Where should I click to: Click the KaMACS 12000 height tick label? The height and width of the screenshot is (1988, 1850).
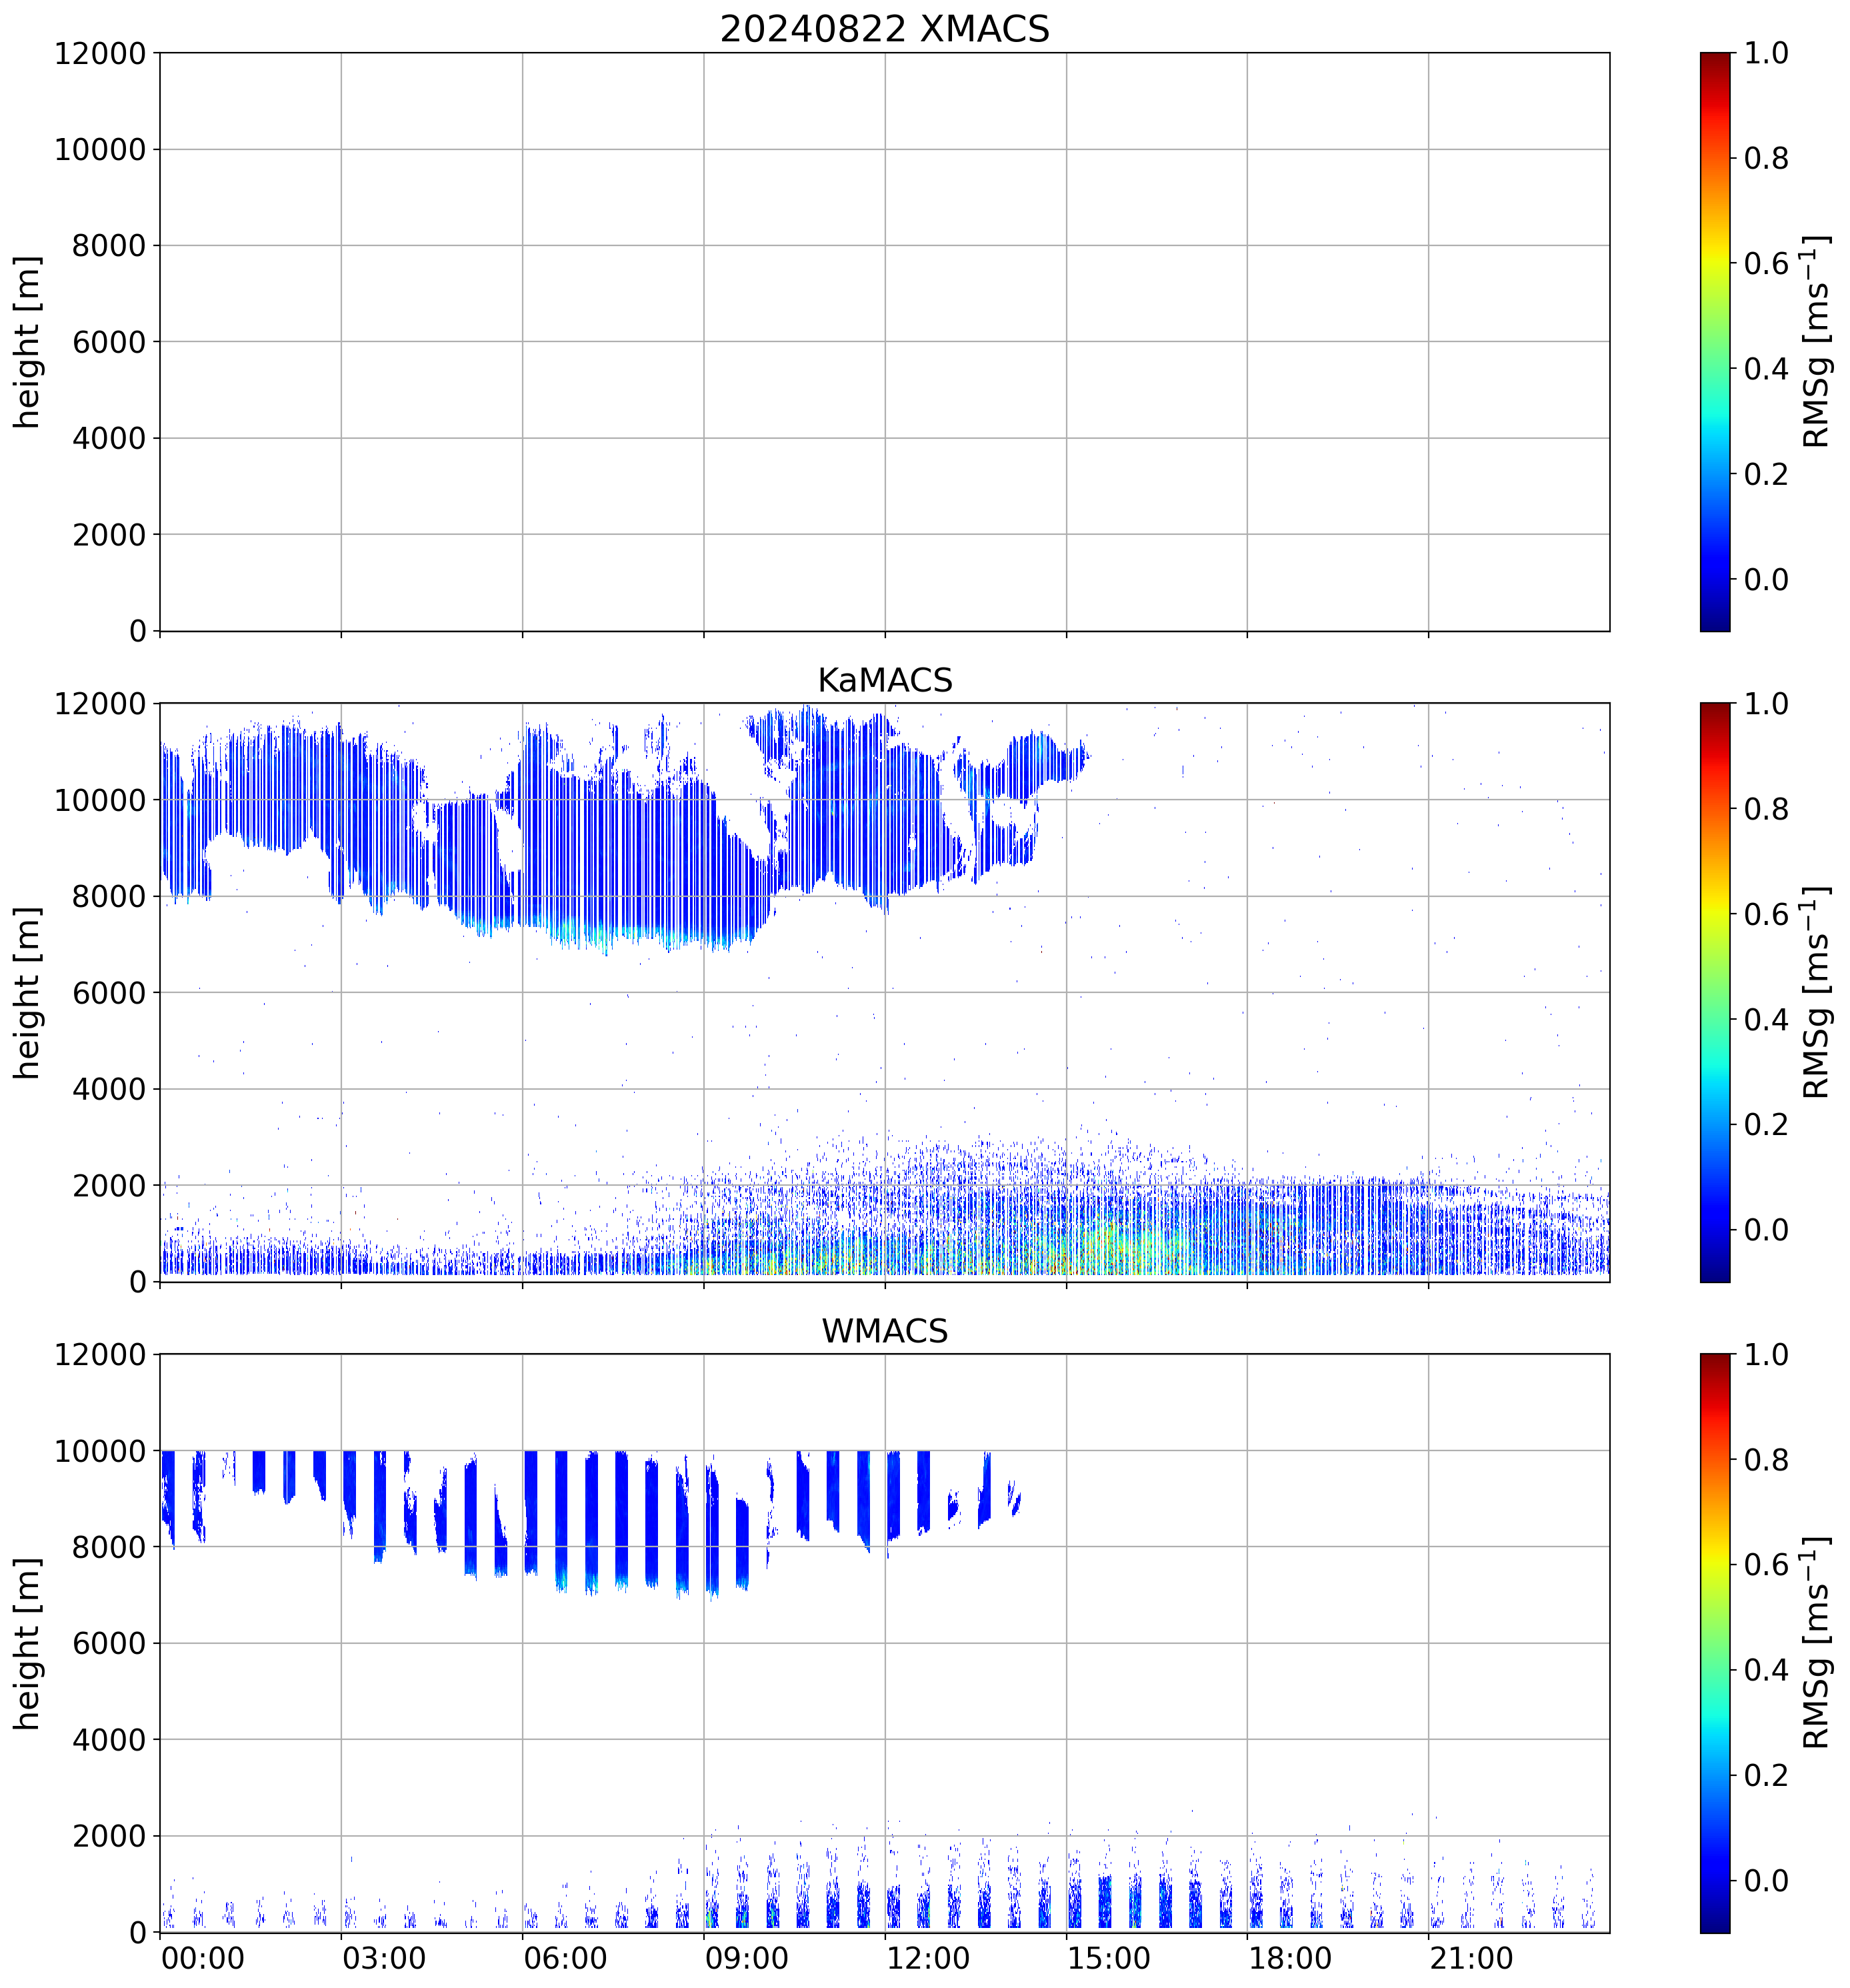point(100,704)
